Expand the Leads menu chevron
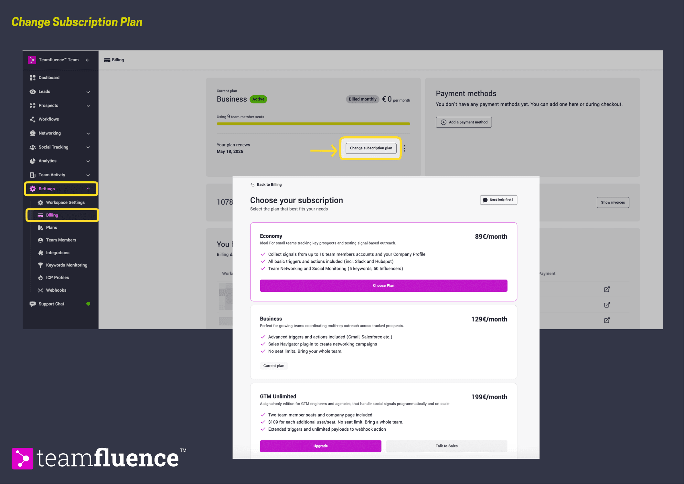Viewport: 684px width, 484px height. 88,92
